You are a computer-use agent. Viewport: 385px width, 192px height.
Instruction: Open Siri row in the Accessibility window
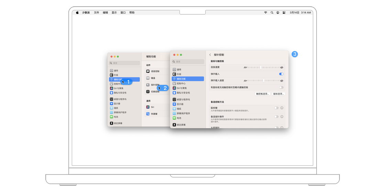[x=157, y=107]
